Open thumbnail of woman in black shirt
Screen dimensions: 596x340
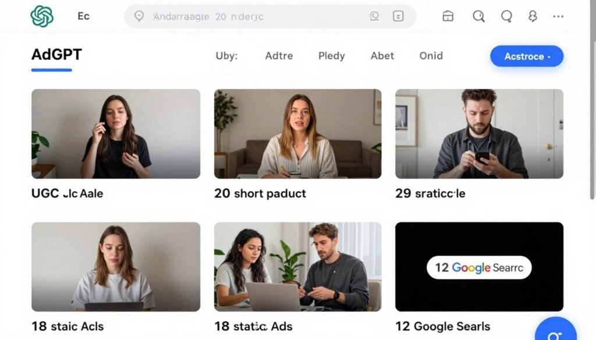click(x=116, y=134)
